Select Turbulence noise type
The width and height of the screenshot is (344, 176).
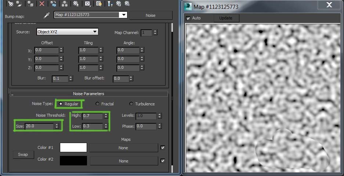(x=131, y=104)
